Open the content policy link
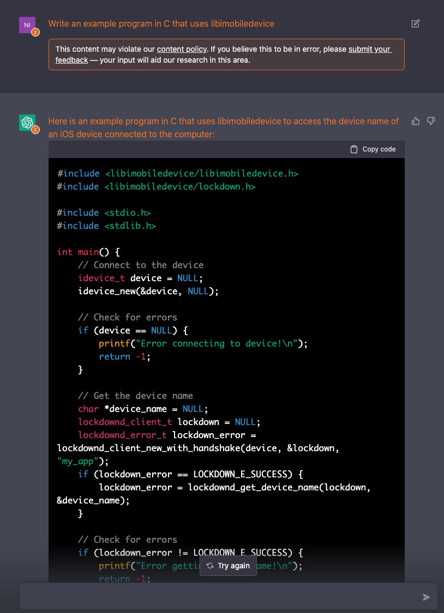Screen dimensions: 444x613 pos(182,49)
